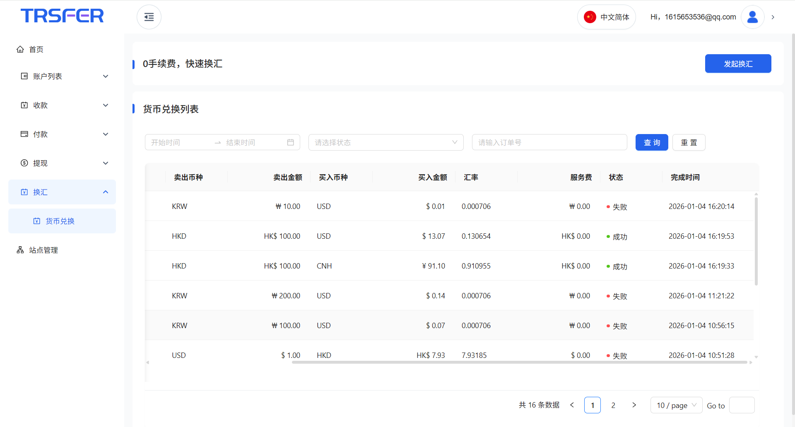Collapse the 换汇 menu
The width and height of the screenshot is (795, 427).
click(106, 192)
